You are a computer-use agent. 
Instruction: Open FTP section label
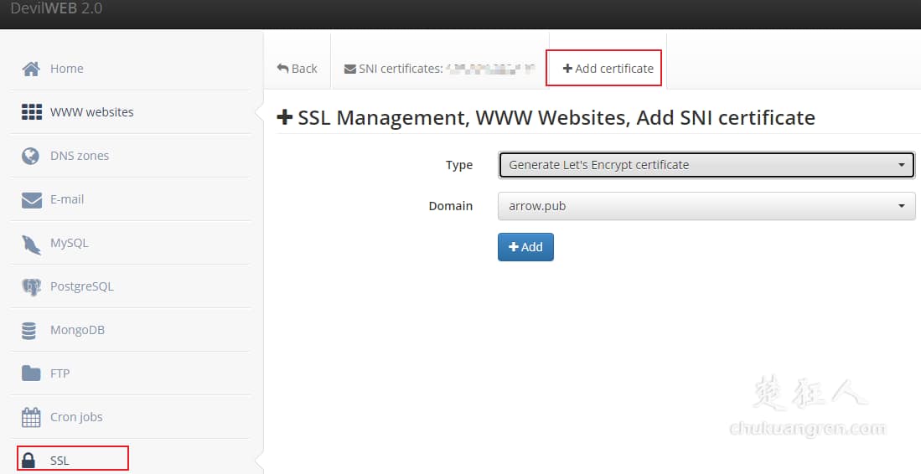click(x=60, y=374)
